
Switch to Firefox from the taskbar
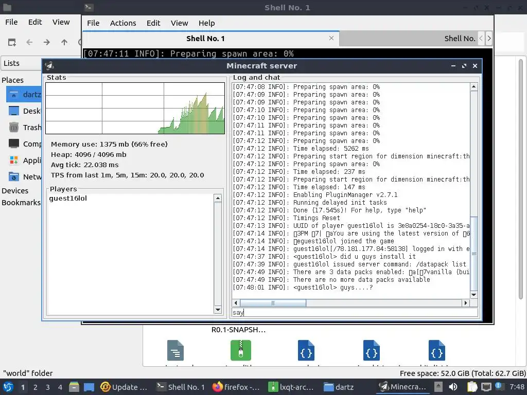pyautogui.click(x=236, y=387)
